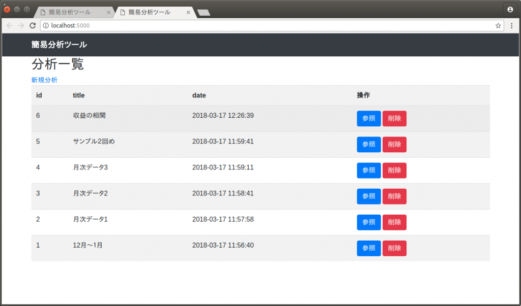Switch to the first 簡易分析ツール tab

[70, 12]
